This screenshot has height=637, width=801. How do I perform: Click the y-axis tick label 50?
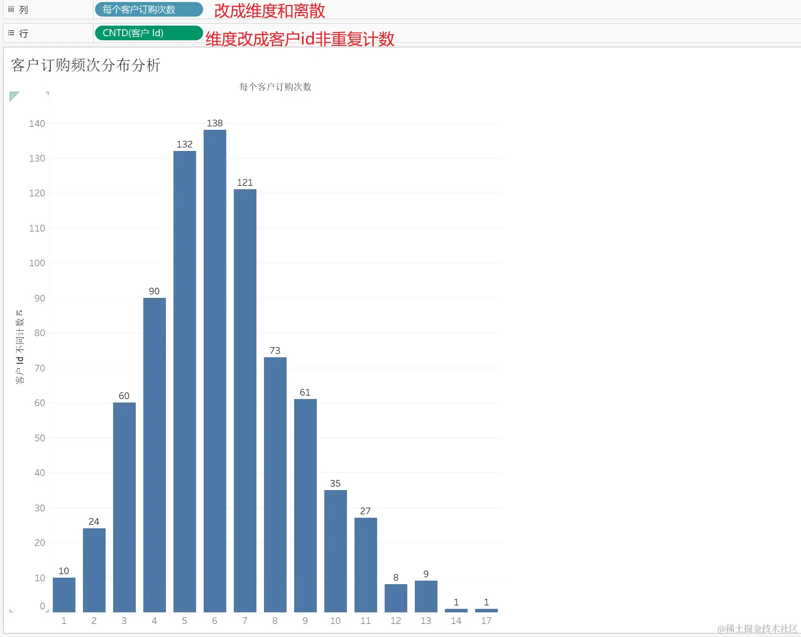(x=40, y=438)
